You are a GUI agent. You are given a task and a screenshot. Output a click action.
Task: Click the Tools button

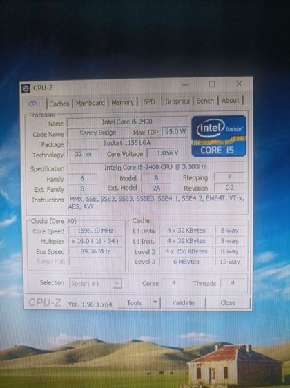pyautogui.click(x=134, y=303)
